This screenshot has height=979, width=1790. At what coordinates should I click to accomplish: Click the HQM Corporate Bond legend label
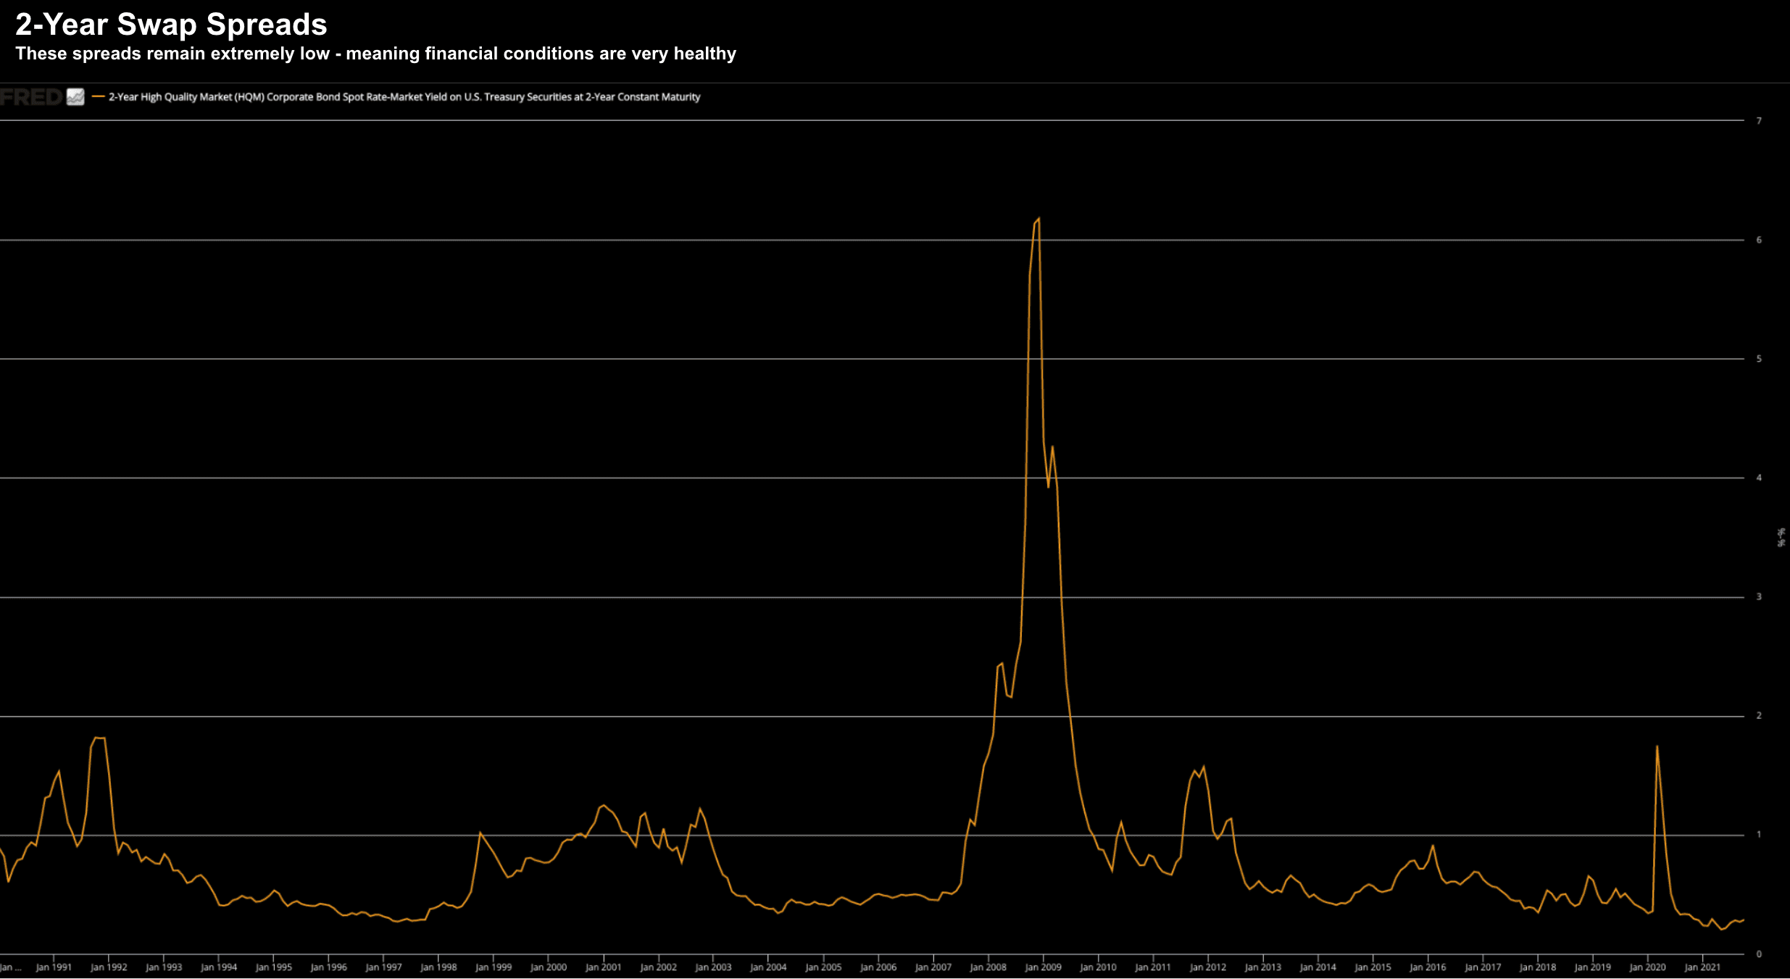point(404,97)
